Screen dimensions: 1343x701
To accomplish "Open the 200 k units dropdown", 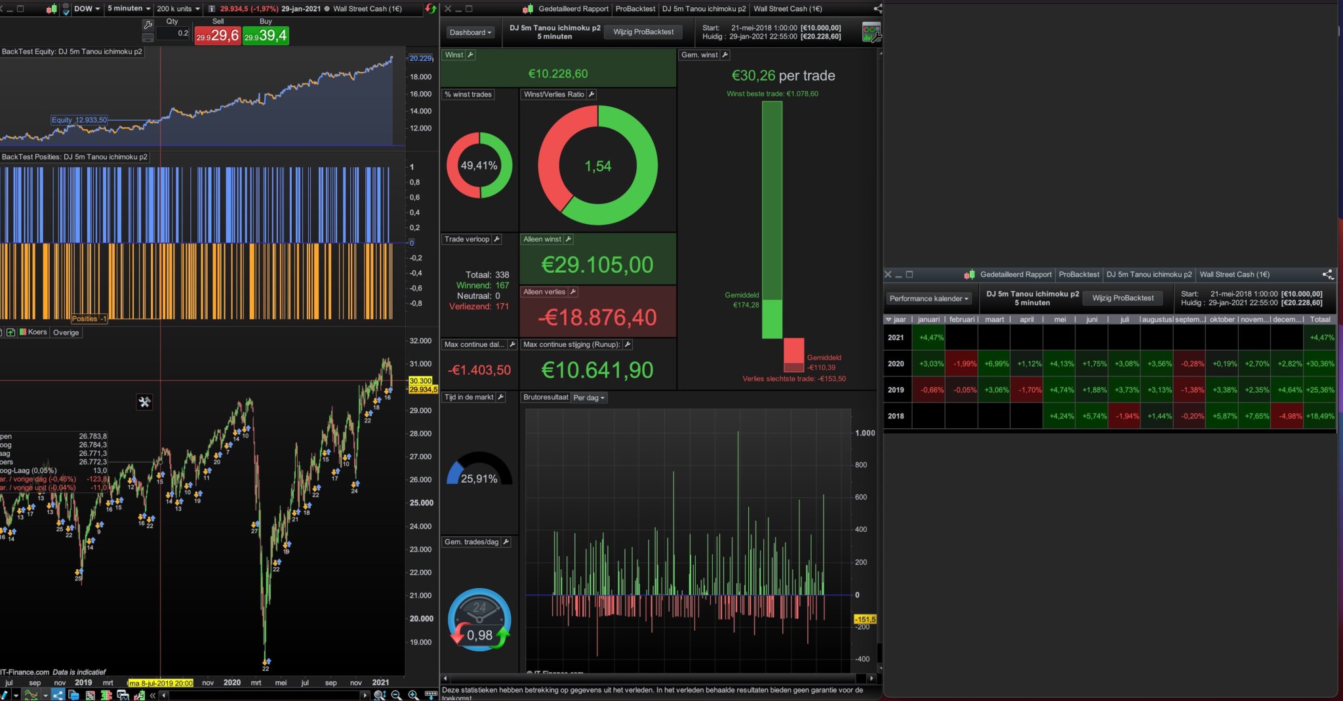I will coord(178,9).
